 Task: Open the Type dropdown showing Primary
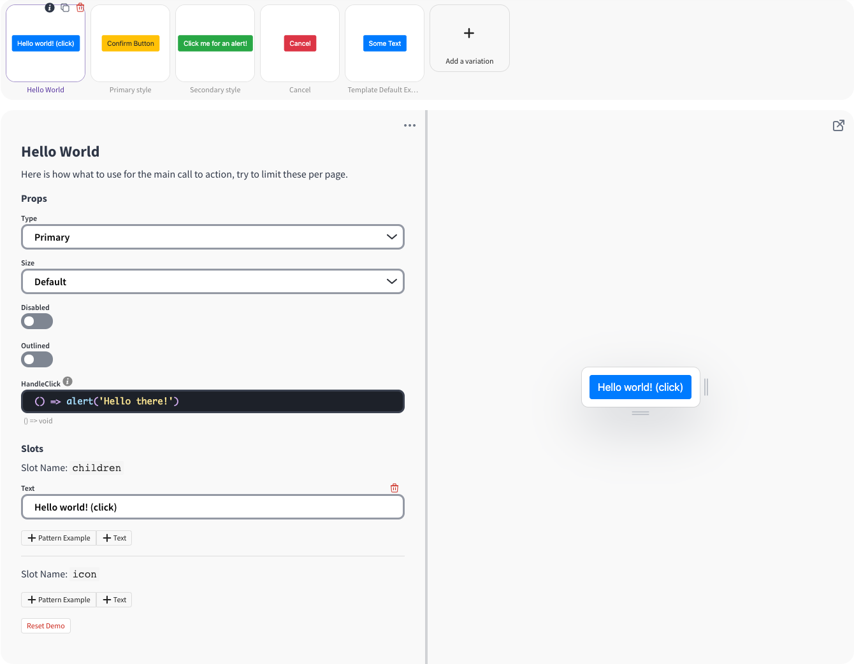coord(213,237)
